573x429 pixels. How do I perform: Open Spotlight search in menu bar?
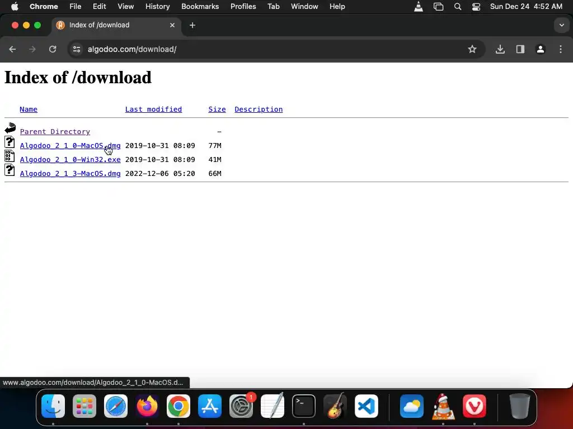pyautogui.click(x=458, y=7)
